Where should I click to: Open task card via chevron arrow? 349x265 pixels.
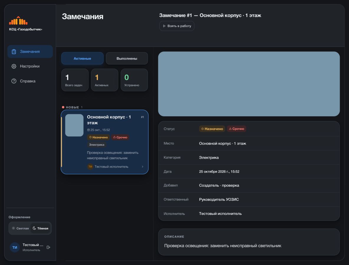[x=142, y=167]
